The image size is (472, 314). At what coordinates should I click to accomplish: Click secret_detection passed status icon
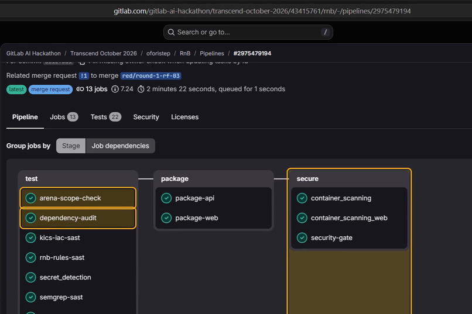30,277
